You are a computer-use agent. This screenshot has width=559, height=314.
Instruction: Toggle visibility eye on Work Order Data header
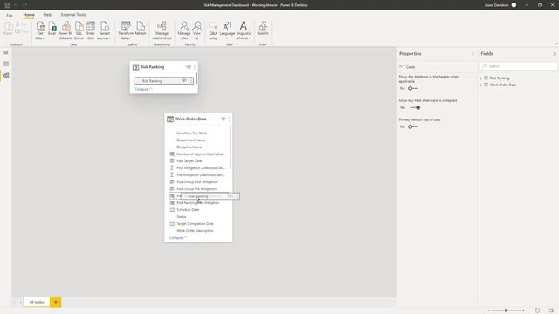224,119
